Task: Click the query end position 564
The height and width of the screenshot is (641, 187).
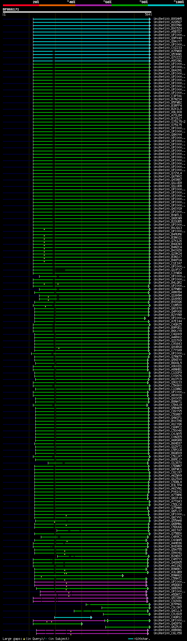Action: click(148, 14)
